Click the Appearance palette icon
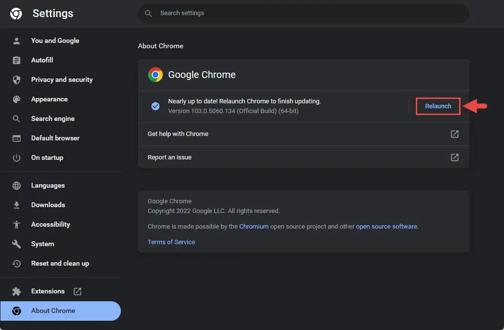This screenshot has width=504, height=330. point(17,99)
